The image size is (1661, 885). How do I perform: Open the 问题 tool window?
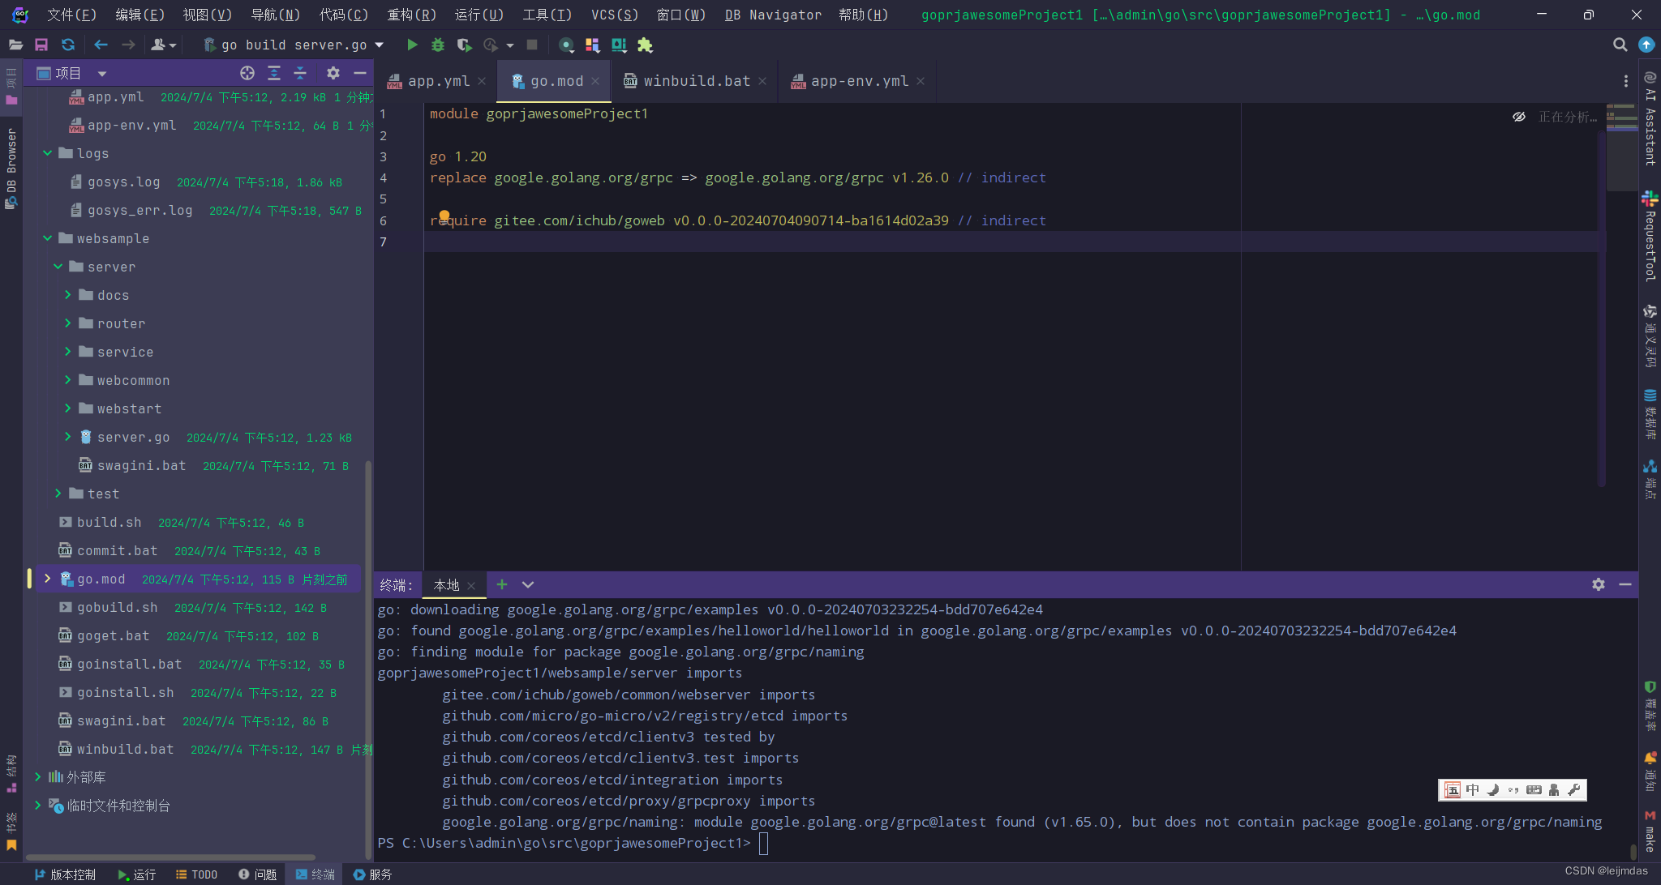[258, 874]
